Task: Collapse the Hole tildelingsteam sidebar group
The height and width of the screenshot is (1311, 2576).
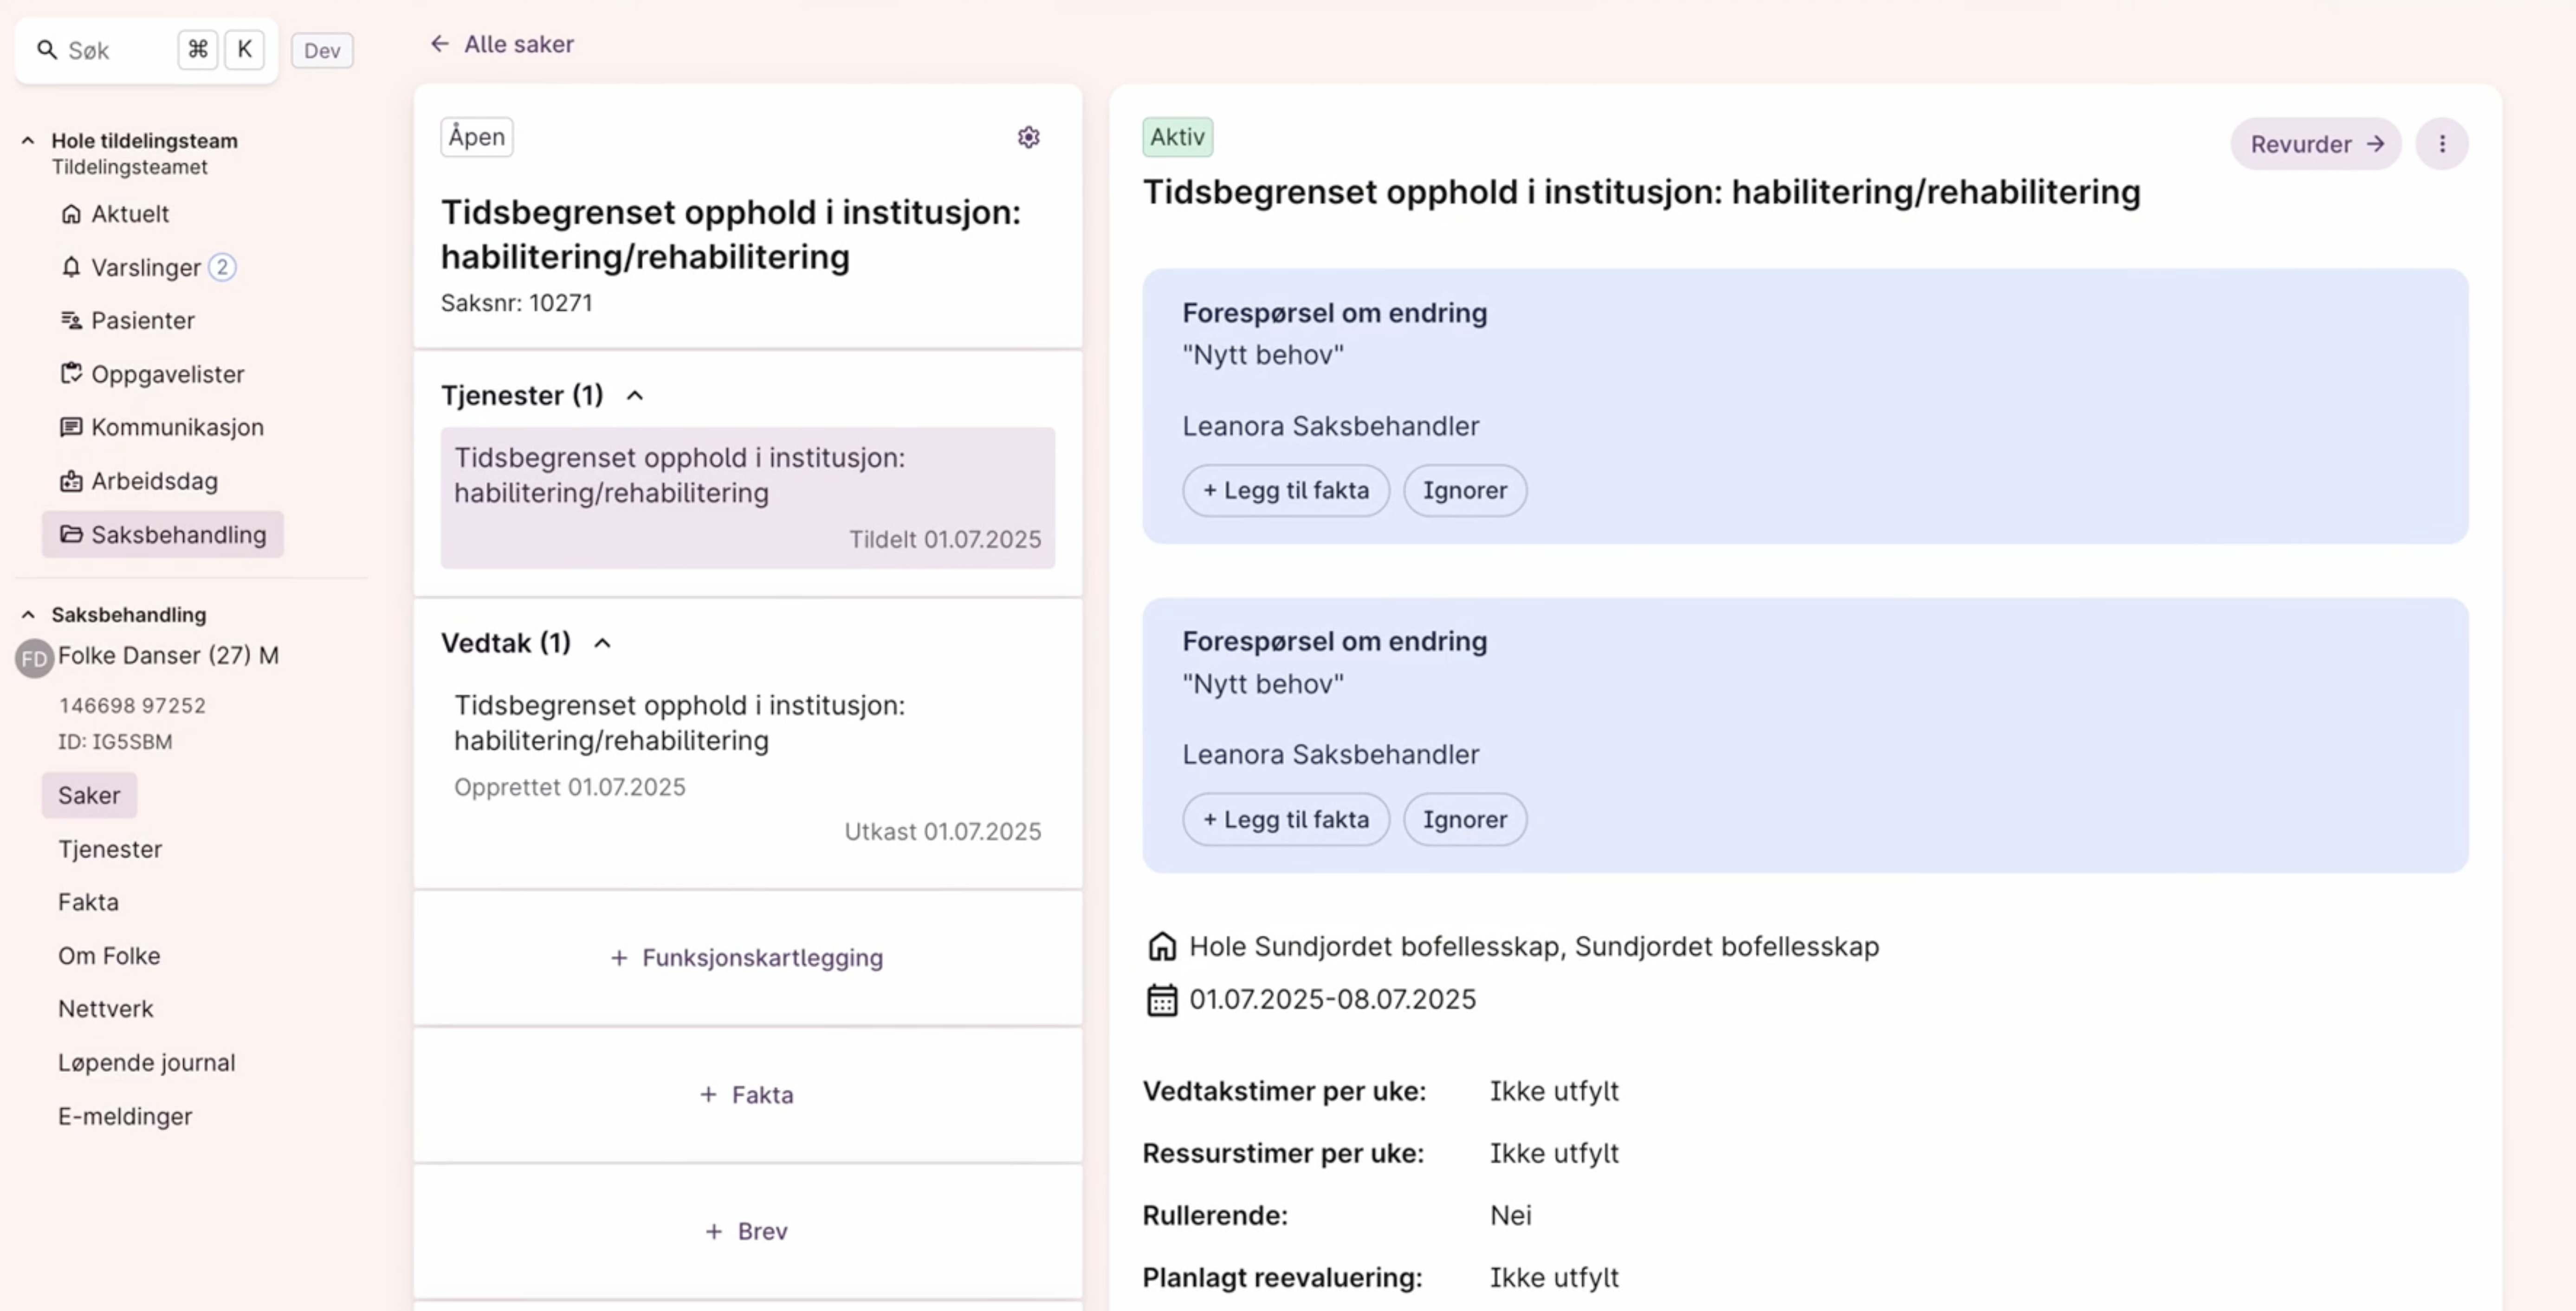Action: 28,141
